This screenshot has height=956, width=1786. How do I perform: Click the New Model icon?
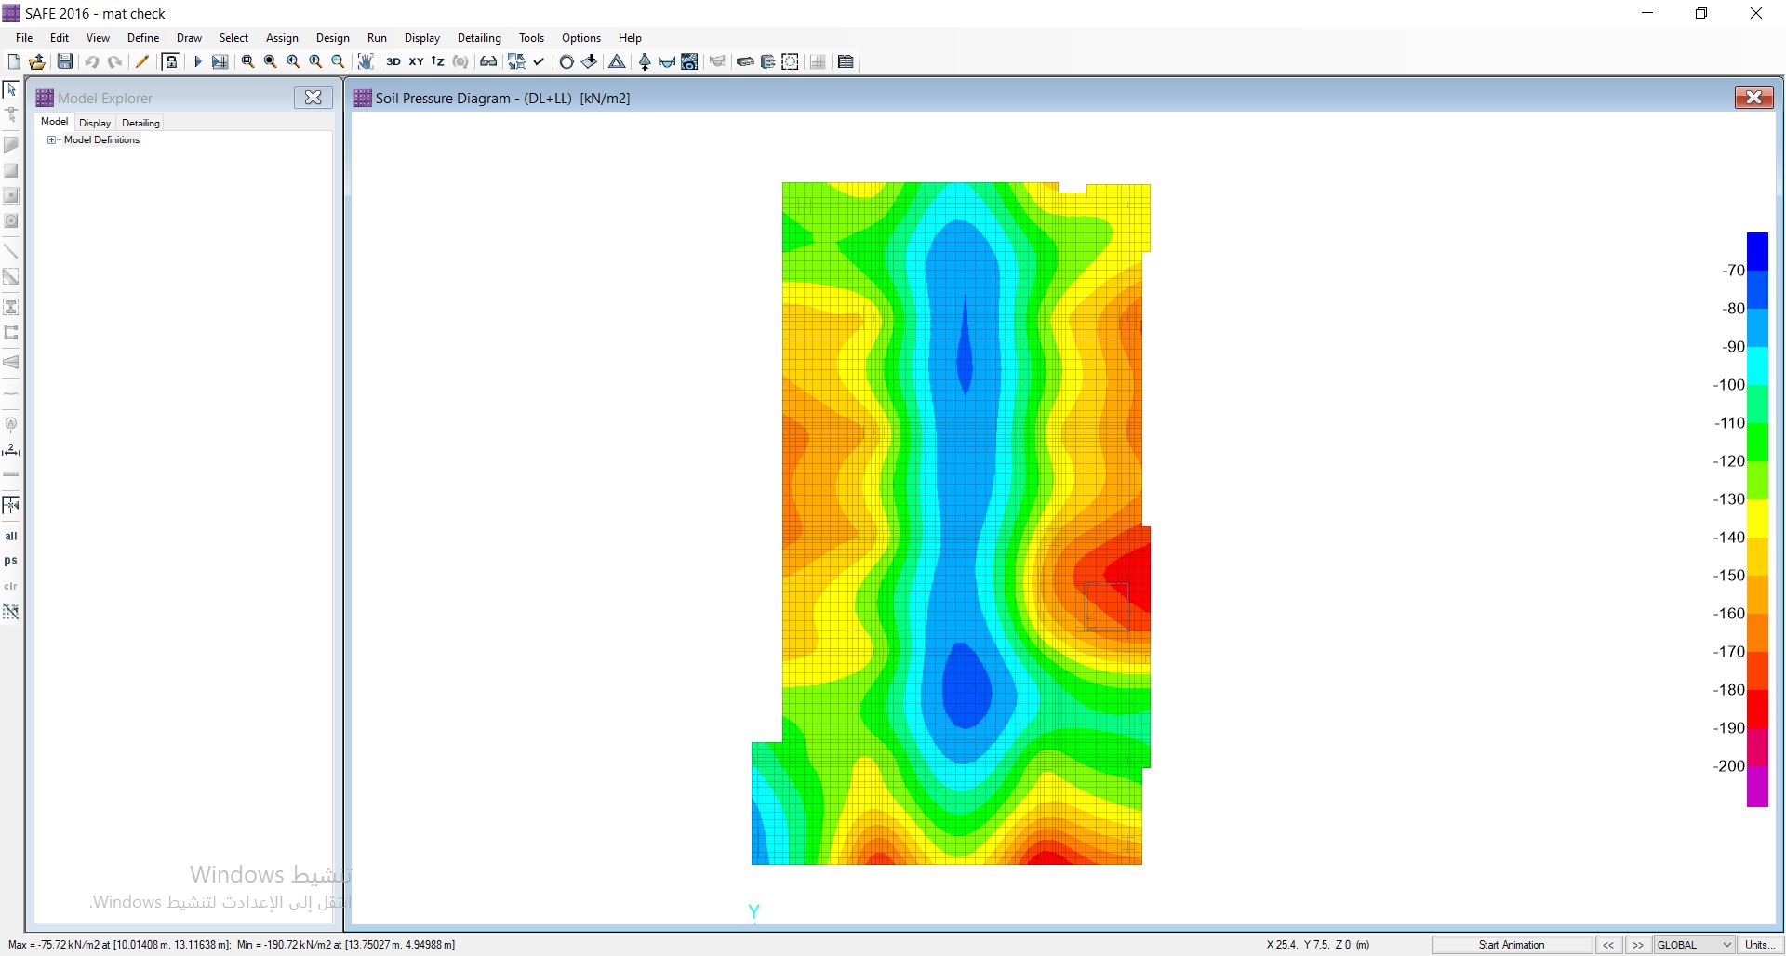click(14, 61)
